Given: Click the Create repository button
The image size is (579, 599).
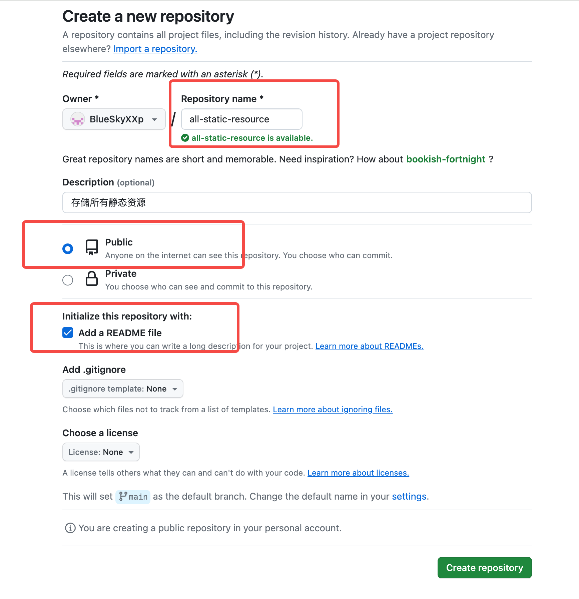Looking at the screenshot, I should (484, 568).
